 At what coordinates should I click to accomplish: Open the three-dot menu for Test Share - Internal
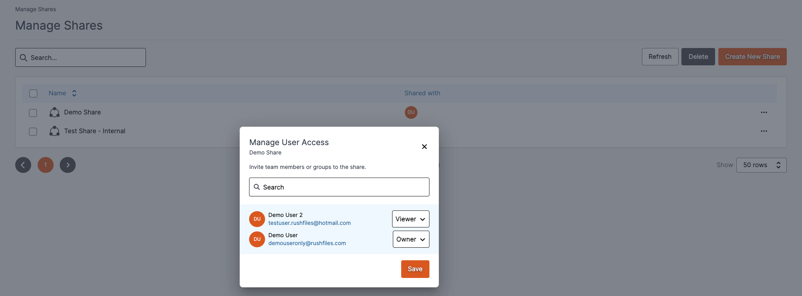click(764, 131)
